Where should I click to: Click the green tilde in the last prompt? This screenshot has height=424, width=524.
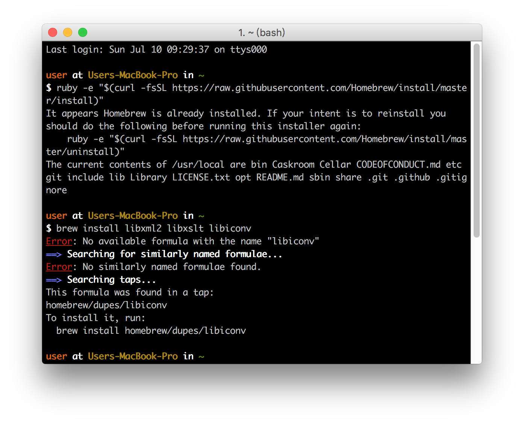click(x=201, y=356)
